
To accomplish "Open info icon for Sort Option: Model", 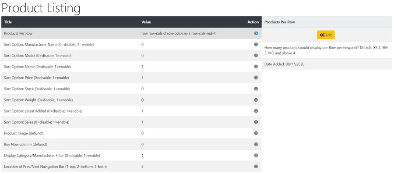I will (256, 55).
